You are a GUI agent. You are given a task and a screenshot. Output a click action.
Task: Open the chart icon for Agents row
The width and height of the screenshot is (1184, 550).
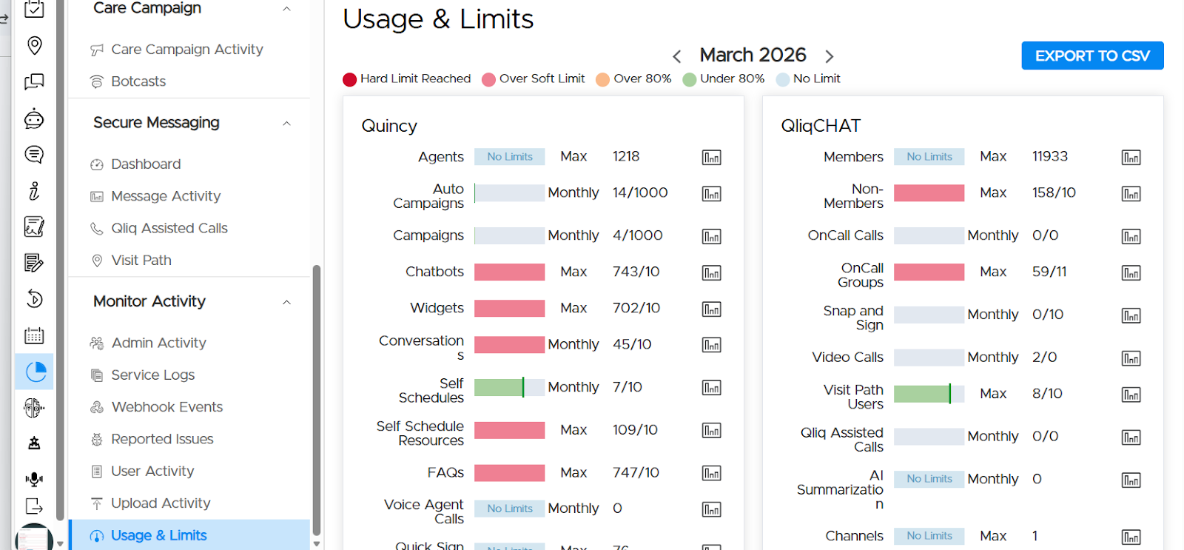coord(711,158)
